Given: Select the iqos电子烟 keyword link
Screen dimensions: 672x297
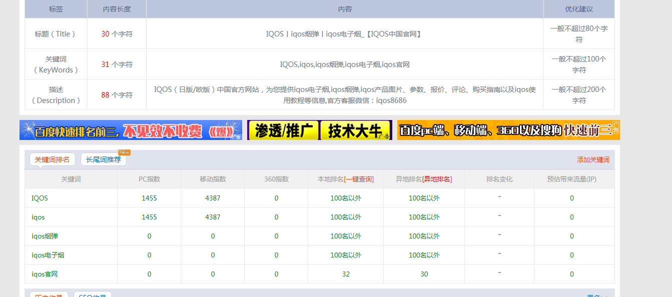Looking at the screenshot, I should coord(48,255).
